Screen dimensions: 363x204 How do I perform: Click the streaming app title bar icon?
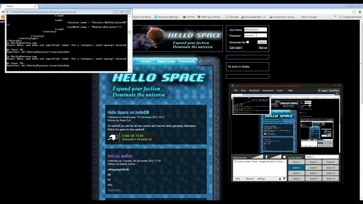pyautogui.click(x=233, y=86)
